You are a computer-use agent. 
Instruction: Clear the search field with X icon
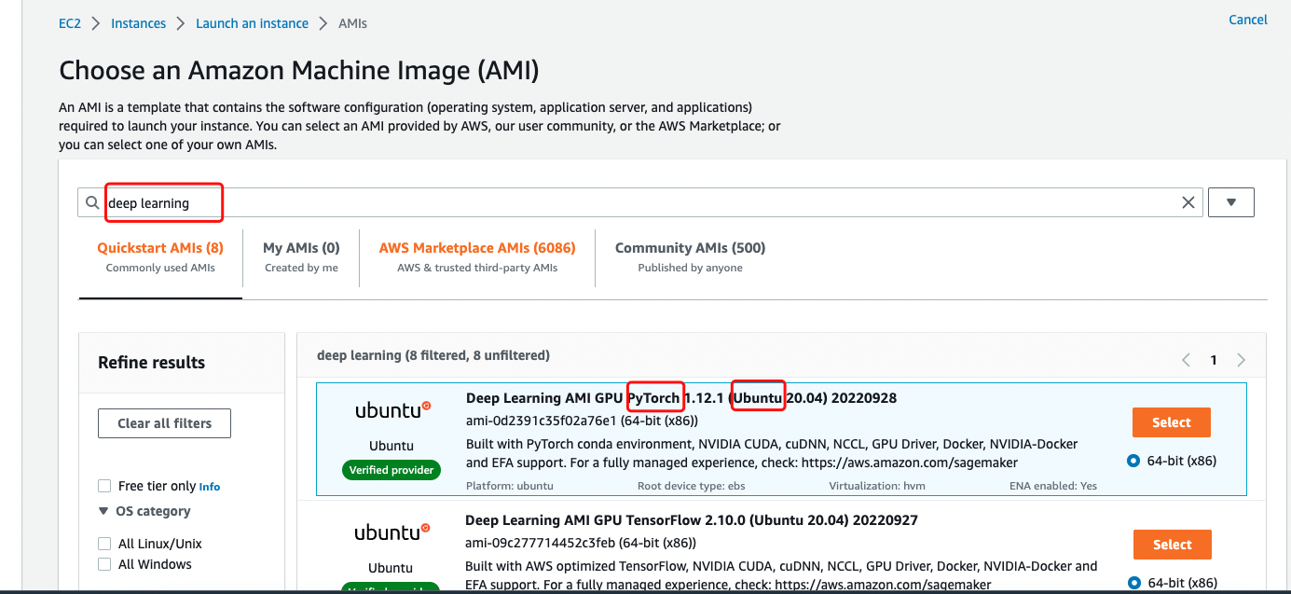click(1188, 202)
